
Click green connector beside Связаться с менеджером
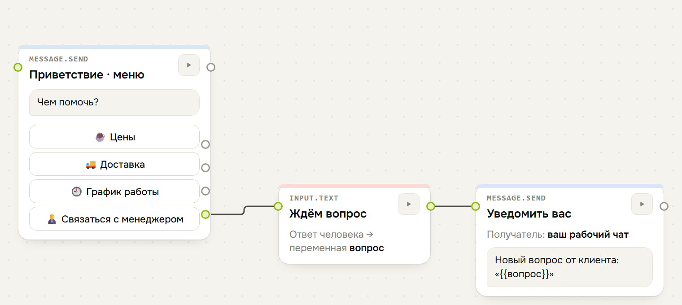point(205,214)
